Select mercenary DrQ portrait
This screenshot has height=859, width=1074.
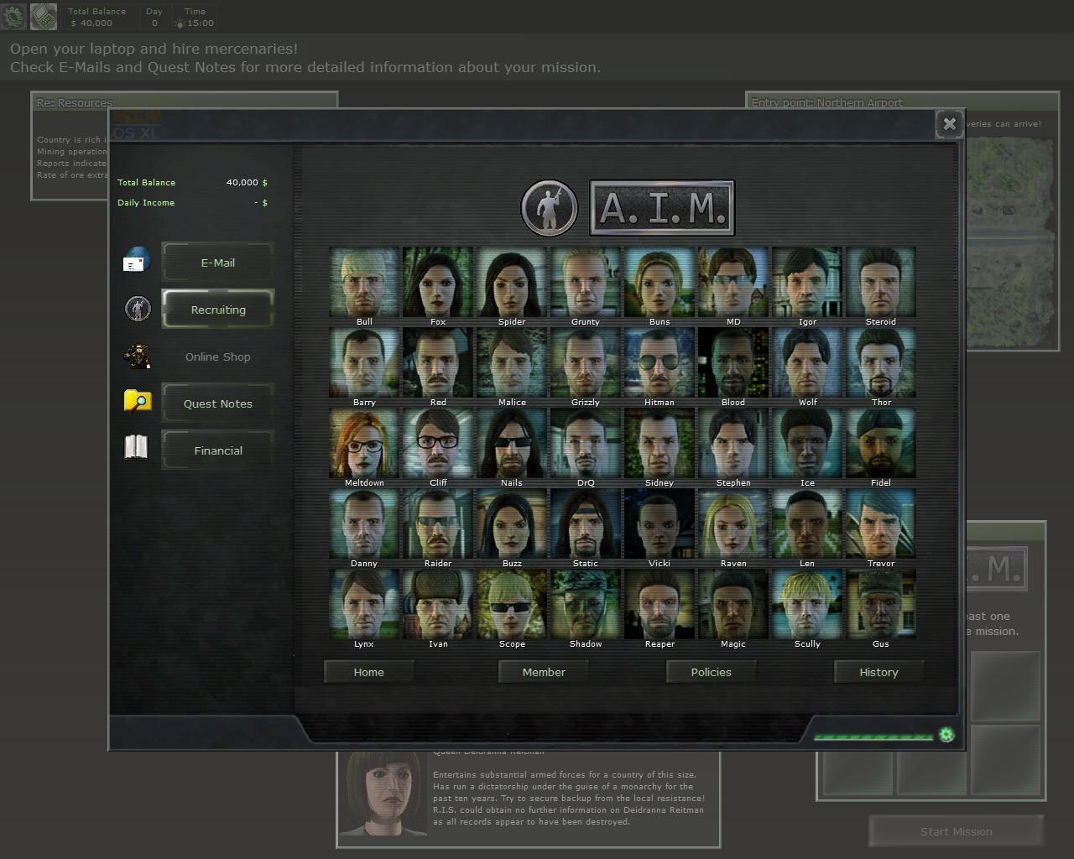[x=586, y=443]
